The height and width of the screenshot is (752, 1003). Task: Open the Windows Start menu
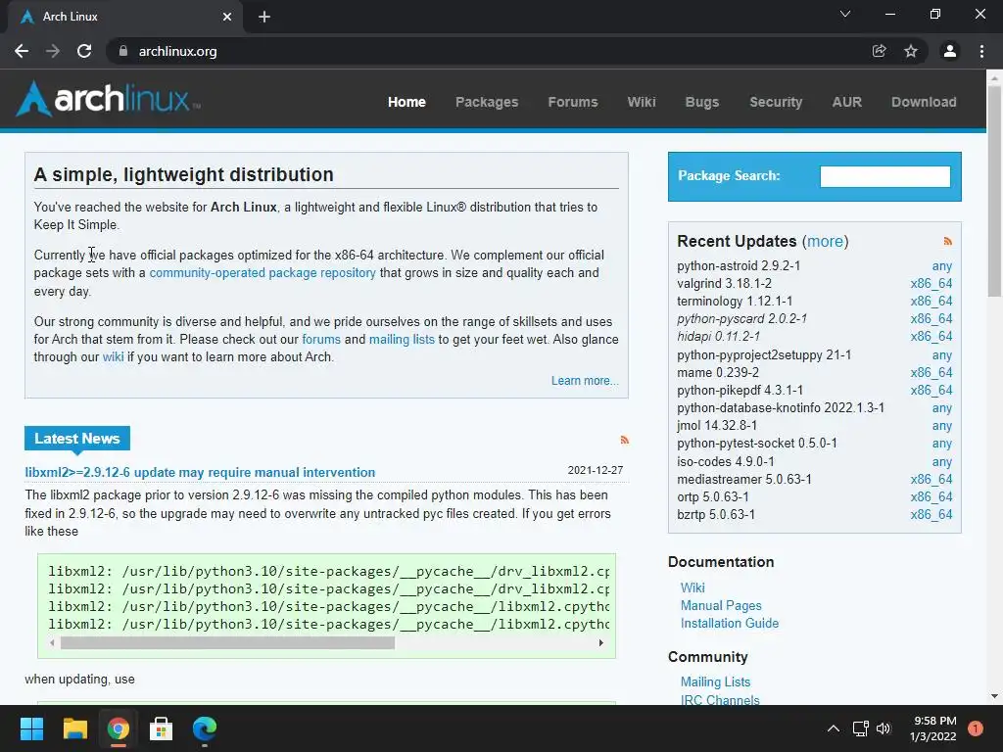coord(31,728)
